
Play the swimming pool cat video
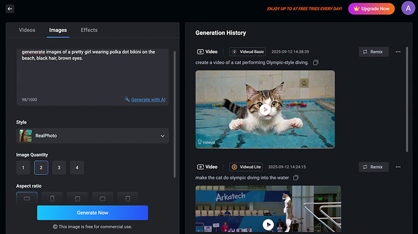pos(265,110)
